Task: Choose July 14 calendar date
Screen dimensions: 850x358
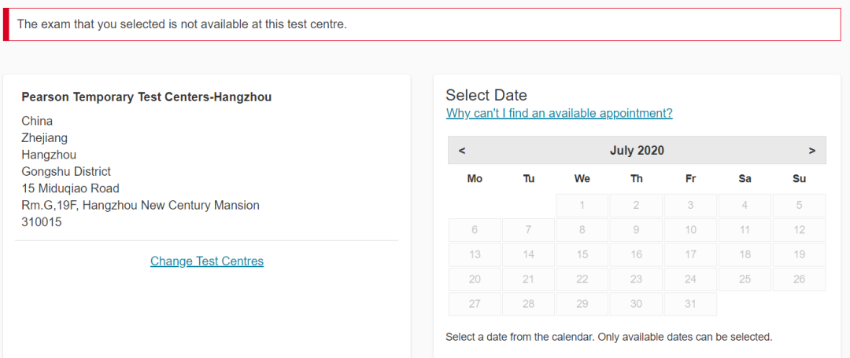Action: (x=529, y=254)
